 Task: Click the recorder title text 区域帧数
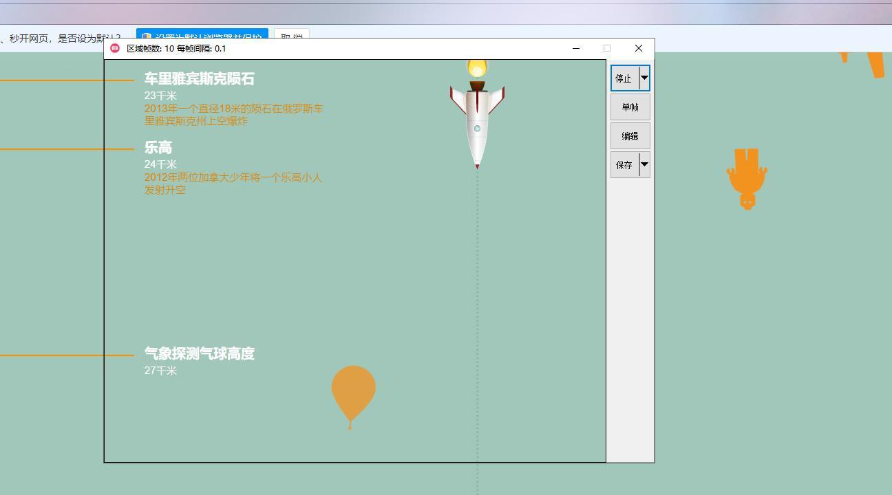pos(176,48)
